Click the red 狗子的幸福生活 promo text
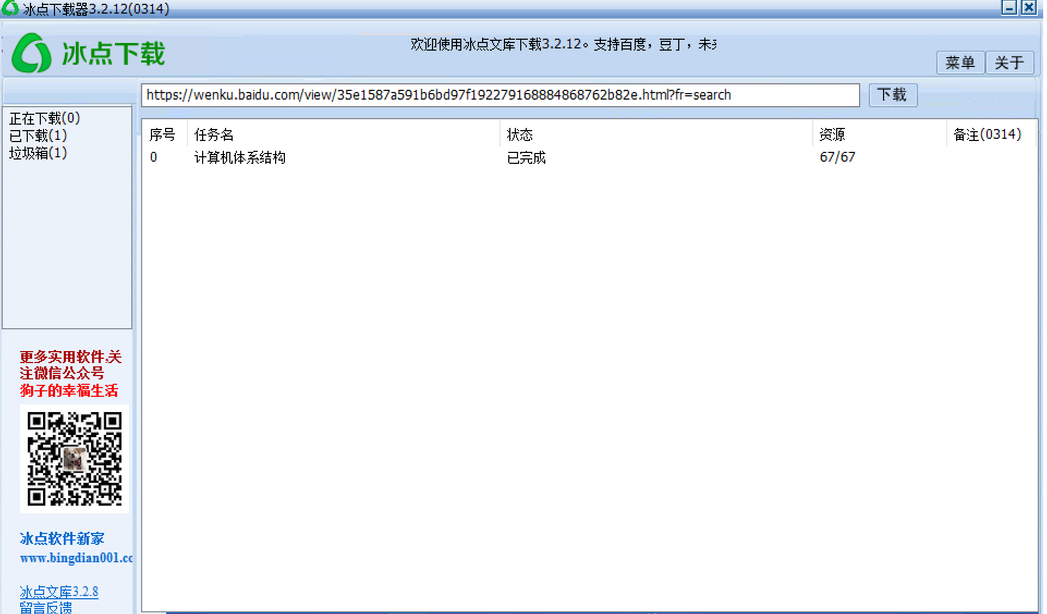Screen dimensions: 1047x614 pos(69,390)
